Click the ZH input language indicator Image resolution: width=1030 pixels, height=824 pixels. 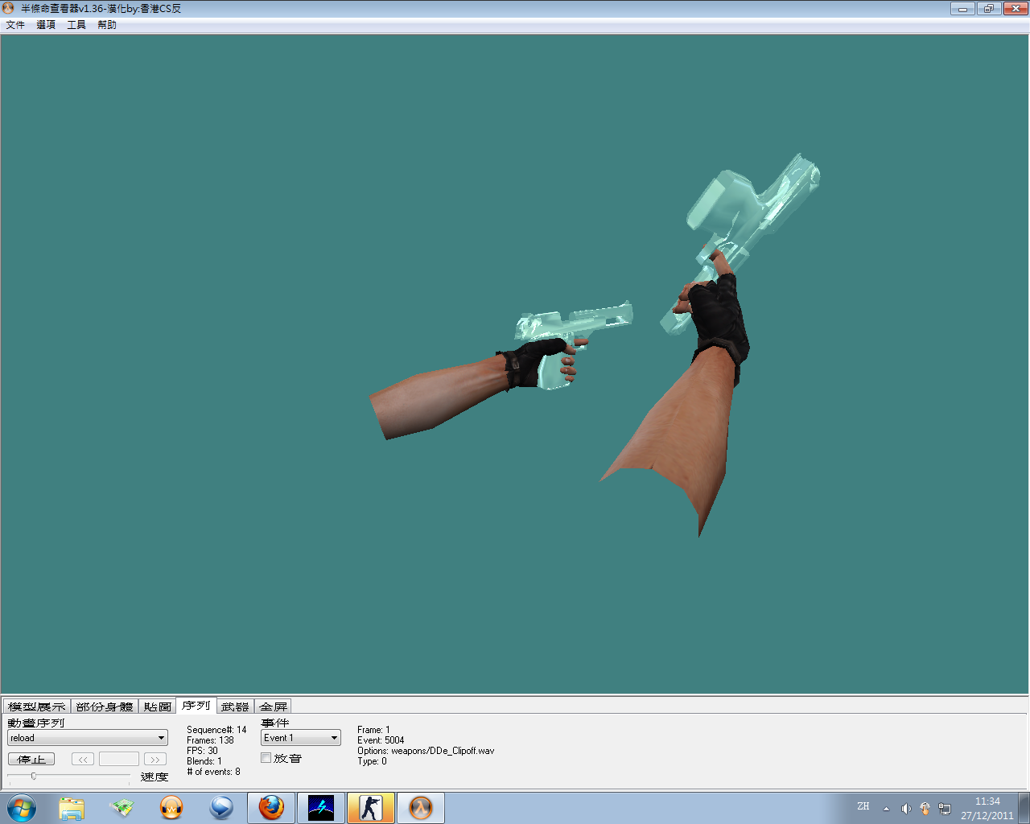(x=863, y=806)
